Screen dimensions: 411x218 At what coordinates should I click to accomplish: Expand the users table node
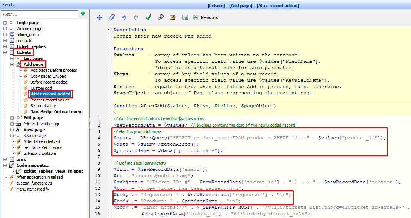tap(5, 159)
